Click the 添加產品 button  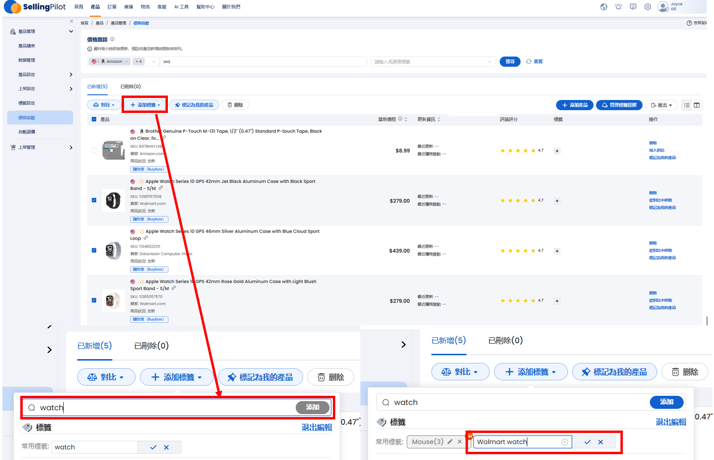575,105
